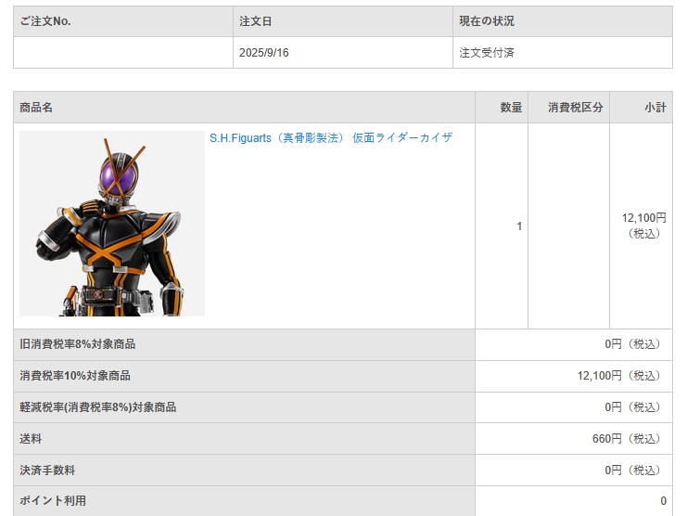Click the 旧消費税率8%対象商品 label
This screenshot has height=516, width=687.
coord(77,344)
